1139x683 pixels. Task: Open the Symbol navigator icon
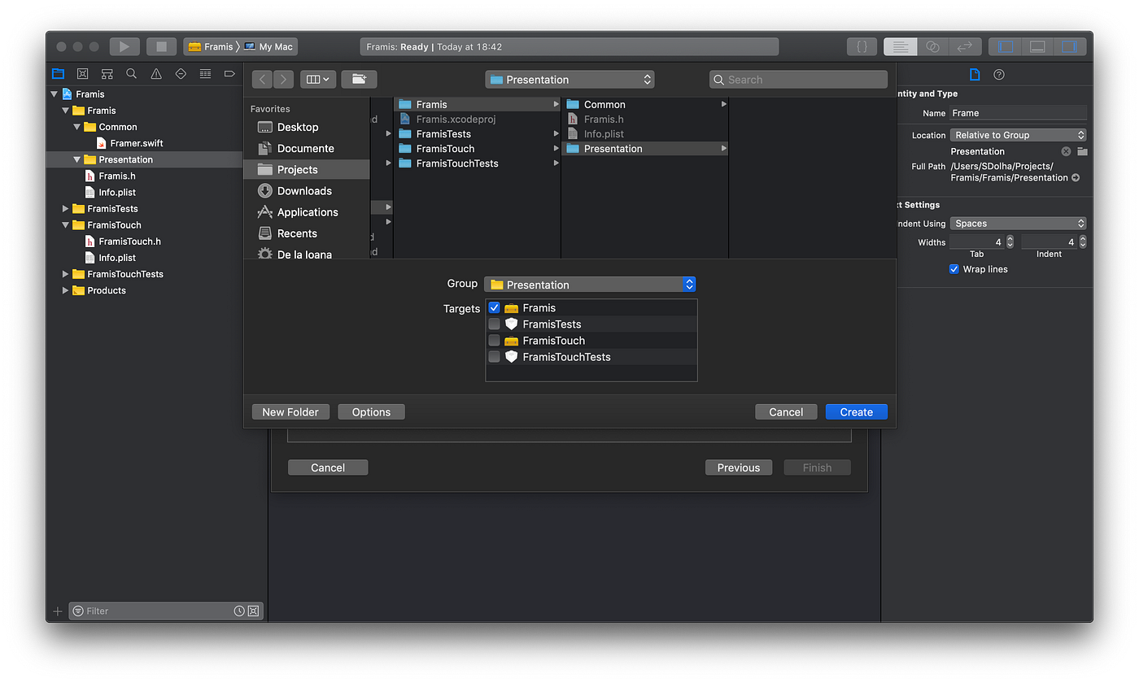click(107, 73)
